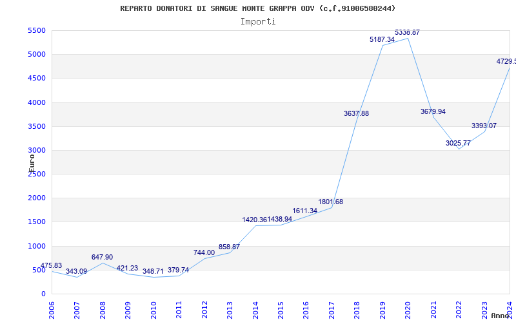Click x-axis year 2013
Viewport: 516px width, 322px height.
pos(230,310)
